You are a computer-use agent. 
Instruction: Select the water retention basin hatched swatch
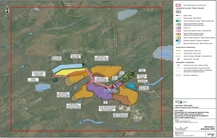coord(178,43)
